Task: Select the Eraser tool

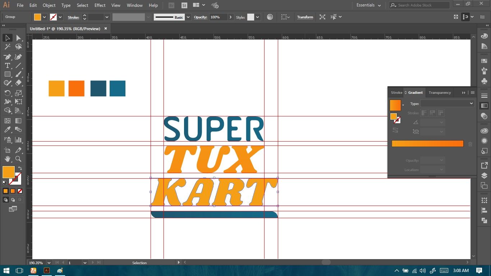Action: (18, 83)
